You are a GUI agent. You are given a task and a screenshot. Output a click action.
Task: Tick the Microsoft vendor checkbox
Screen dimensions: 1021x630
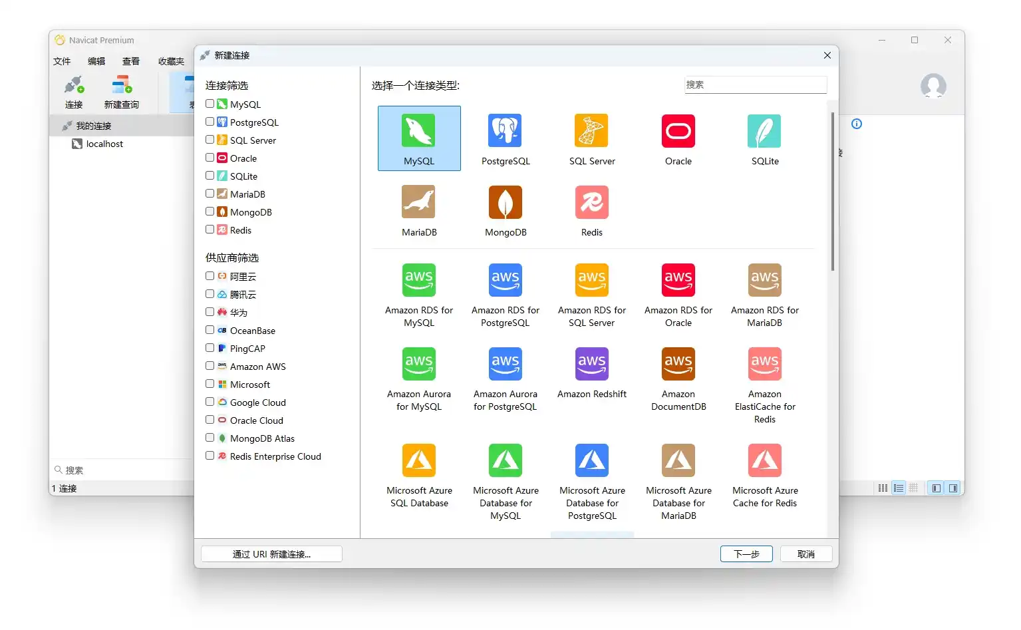pos(210,384)
